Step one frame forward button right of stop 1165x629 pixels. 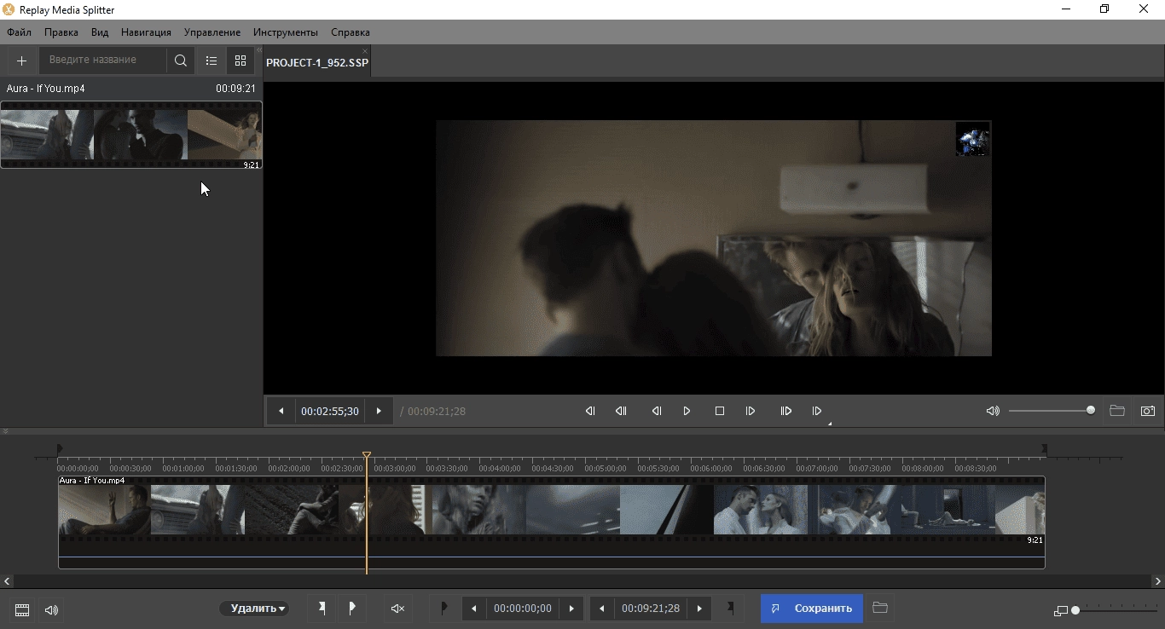[x=751, y=411]
